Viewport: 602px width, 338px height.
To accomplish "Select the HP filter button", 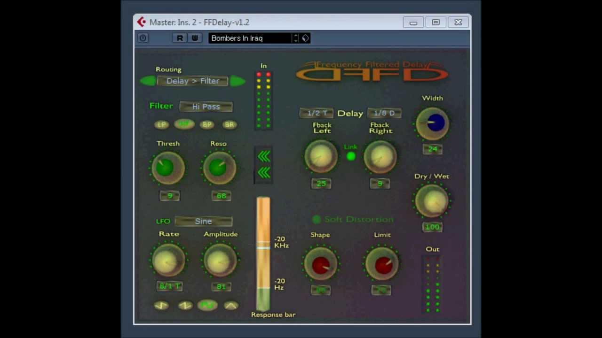I will (184, 124).
